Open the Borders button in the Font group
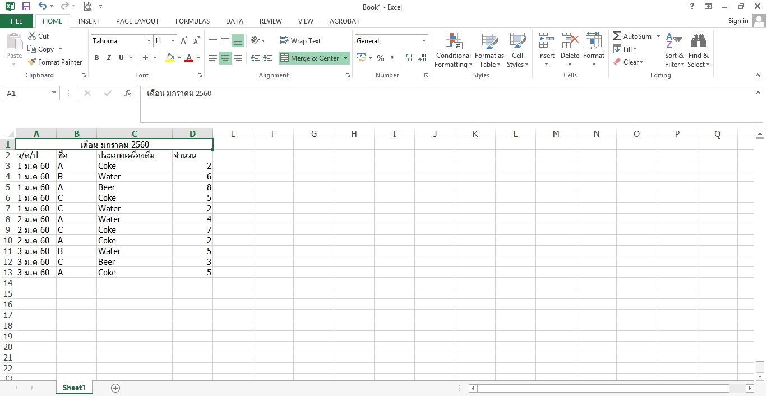The width and height of the screenshot is (767, 396). pos(146,58)
